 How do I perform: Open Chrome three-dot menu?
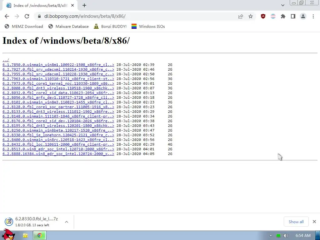click(313, 16)
